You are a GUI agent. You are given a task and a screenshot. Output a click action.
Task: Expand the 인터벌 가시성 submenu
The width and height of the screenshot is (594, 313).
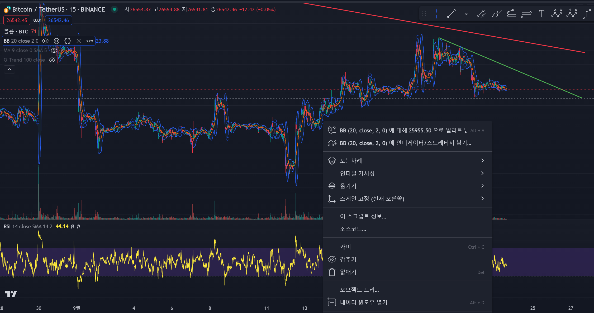pos(482,173)
